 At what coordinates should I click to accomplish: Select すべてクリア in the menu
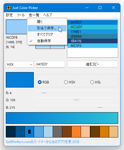tap(47, 35)
